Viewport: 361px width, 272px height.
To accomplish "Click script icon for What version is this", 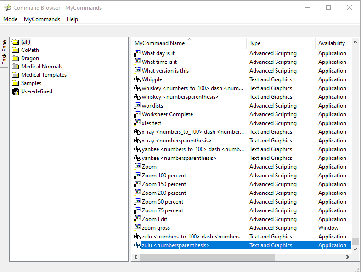I will click(137, 71).
